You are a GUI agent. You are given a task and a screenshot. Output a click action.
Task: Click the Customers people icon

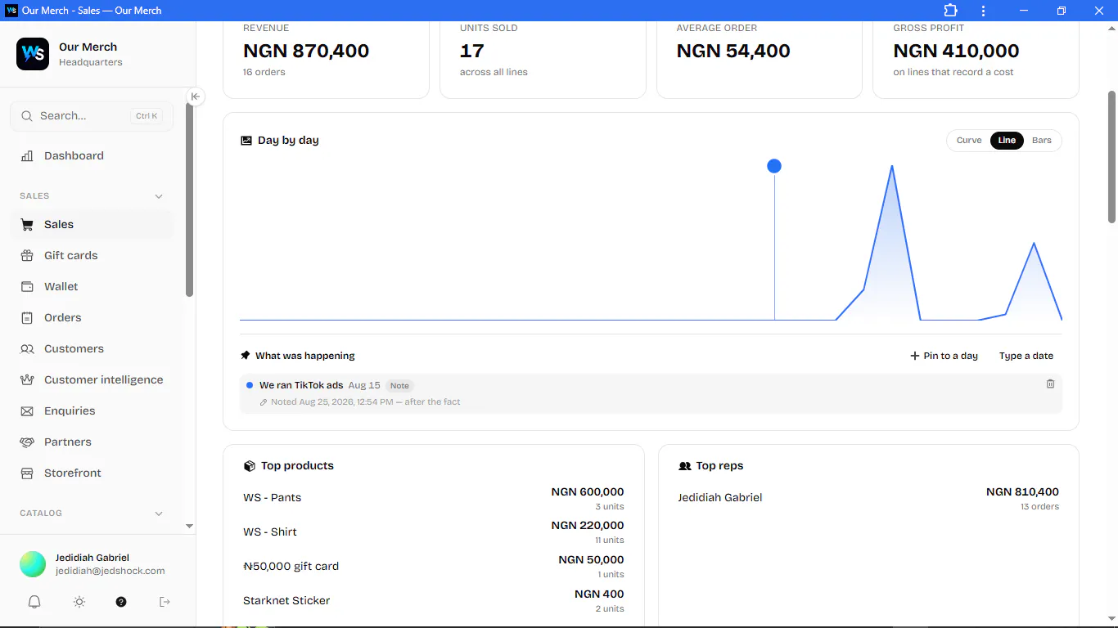coord(27,349)
